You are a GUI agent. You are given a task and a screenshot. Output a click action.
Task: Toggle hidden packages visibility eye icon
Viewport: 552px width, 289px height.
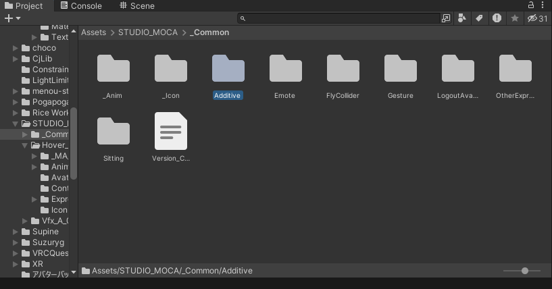(x=537, y=18)
